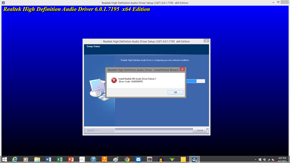Launch Internet Explorer from taskbar
The height and width of the screenshot is (163, 290).
pos(15,159)
